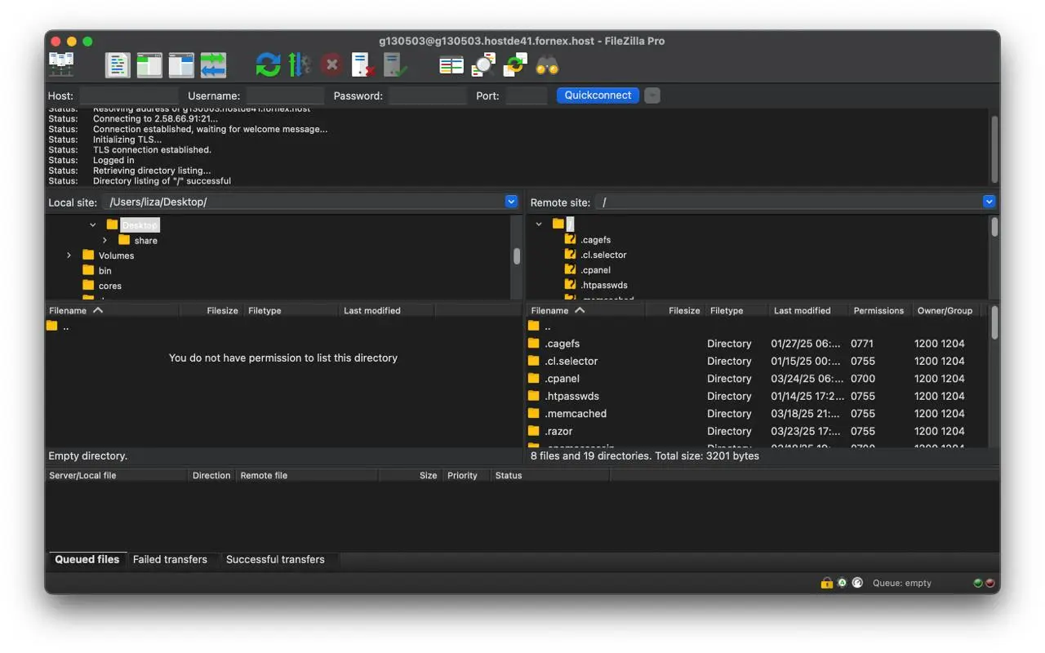The height and width of the screenshot is (653, 1045).
Task: Open the Site Manager
Action: pos(61,64)
